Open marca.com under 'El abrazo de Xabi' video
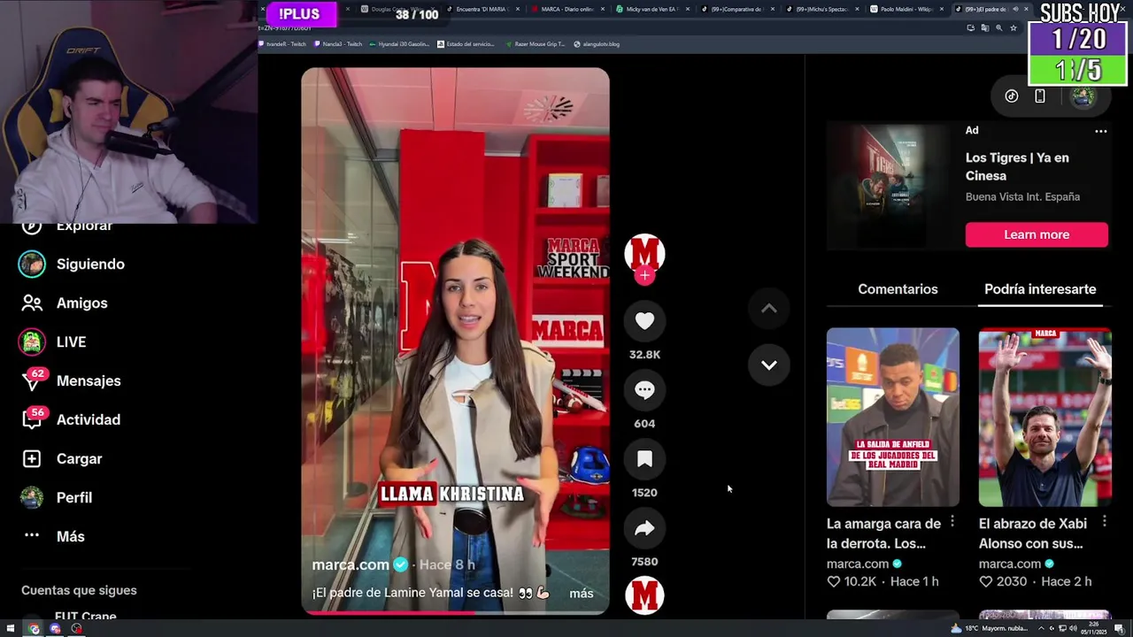The height and width of the screenshot is (637, 1133). click(x=1009, y=564)
